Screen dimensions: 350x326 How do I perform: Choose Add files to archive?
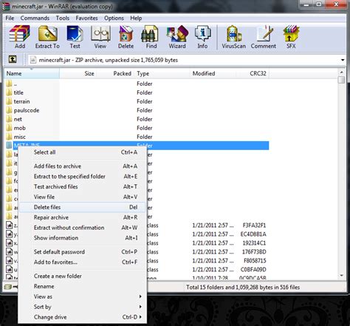coord(83,166)
